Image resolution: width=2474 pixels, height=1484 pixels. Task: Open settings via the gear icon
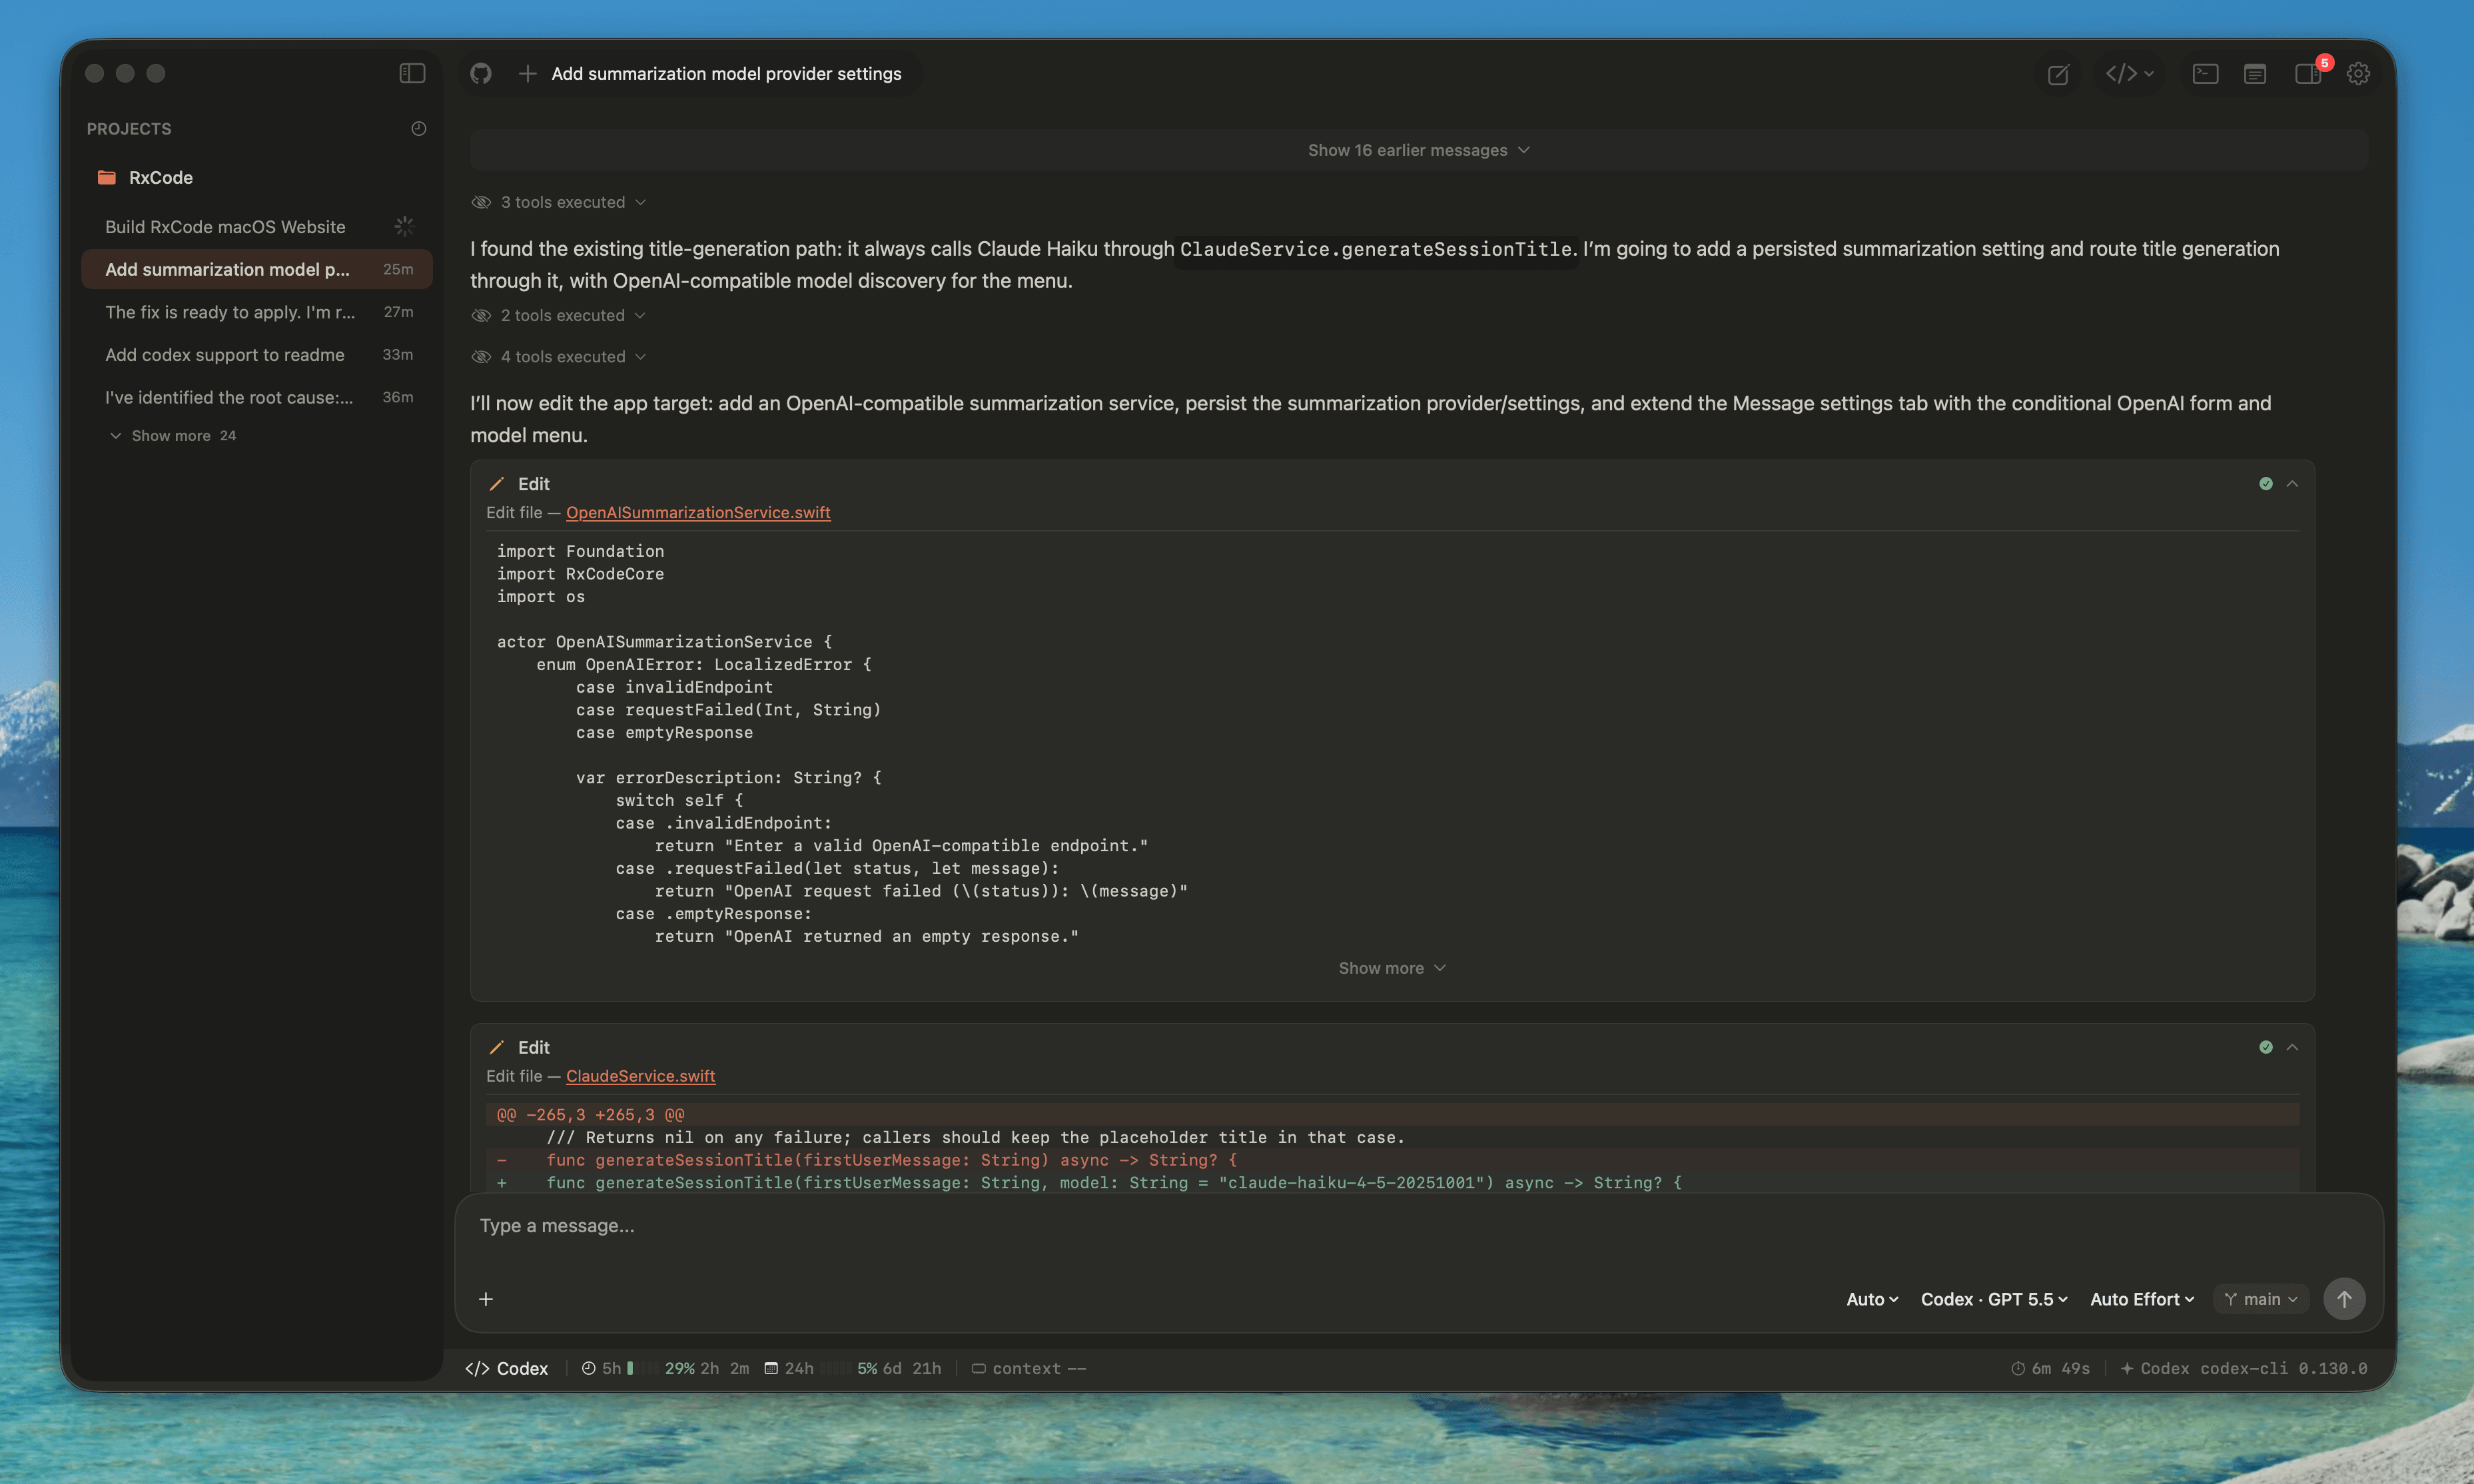pyautogui.click(x=2358, y=73)
